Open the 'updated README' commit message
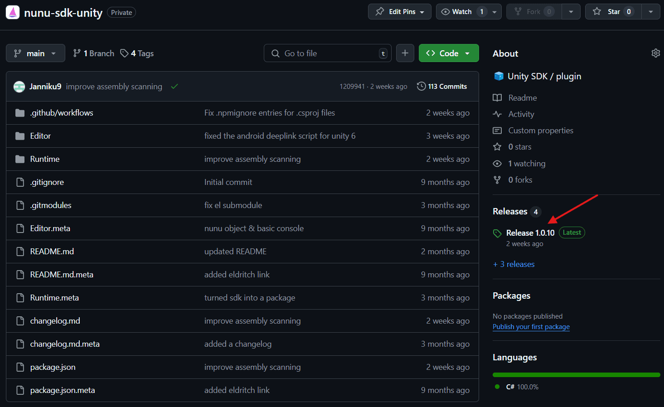 coord(235,252)
